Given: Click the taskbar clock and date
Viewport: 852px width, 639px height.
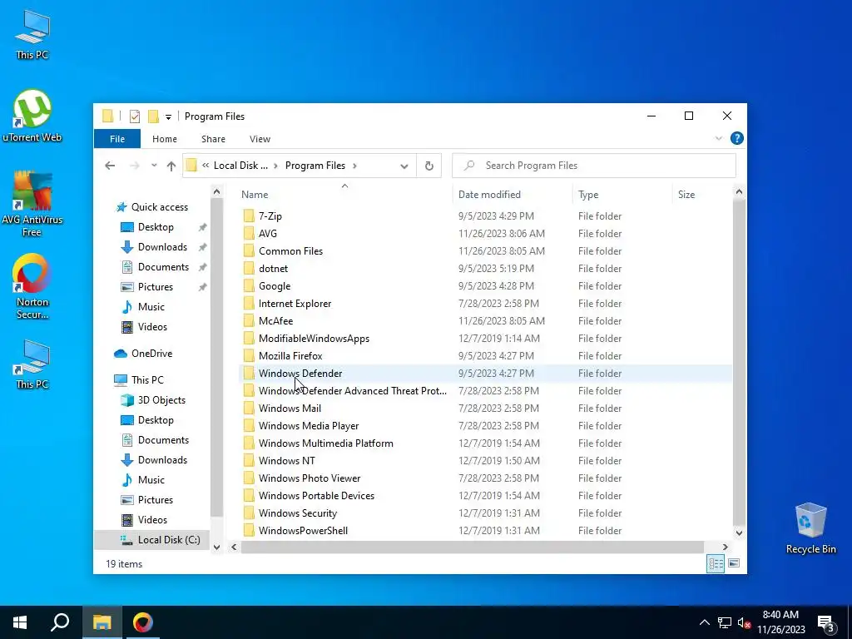Looking at the screenshot, I should 780,622.
